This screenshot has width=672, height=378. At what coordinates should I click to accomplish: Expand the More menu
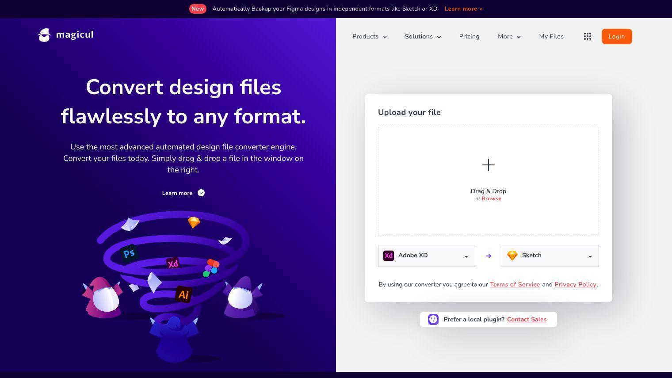click(509, 37)
